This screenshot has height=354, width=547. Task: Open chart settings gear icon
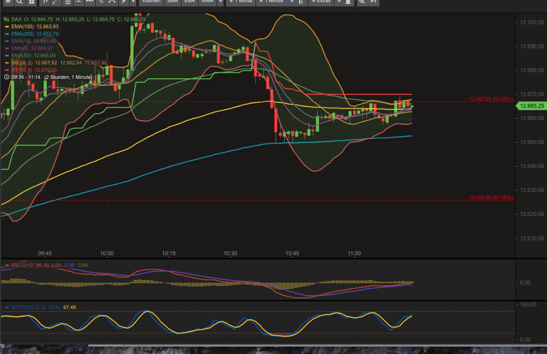click(x=8, y=2)
